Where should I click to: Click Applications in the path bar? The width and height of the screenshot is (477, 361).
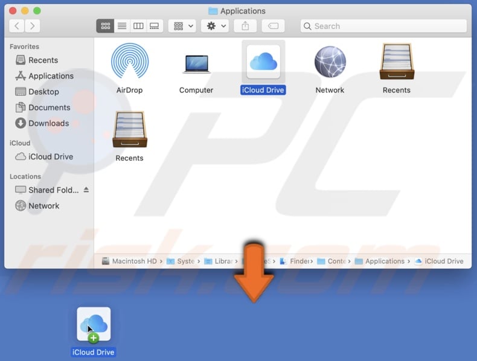[380, 261]
